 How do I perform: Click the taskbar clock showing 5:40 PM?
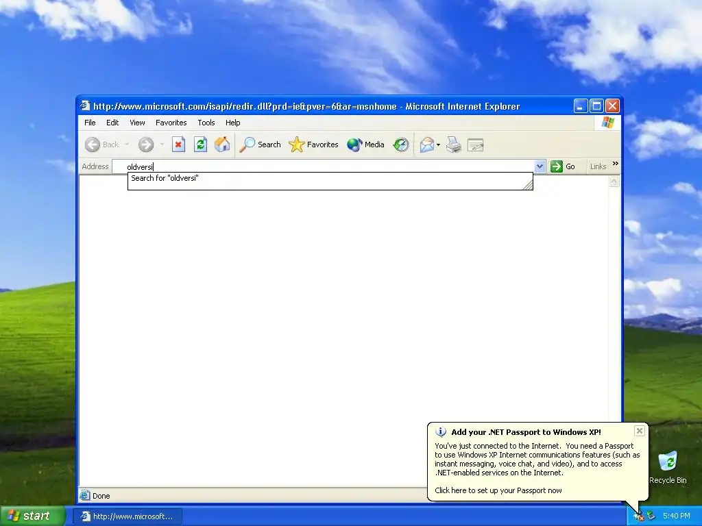tap(677, 516)
